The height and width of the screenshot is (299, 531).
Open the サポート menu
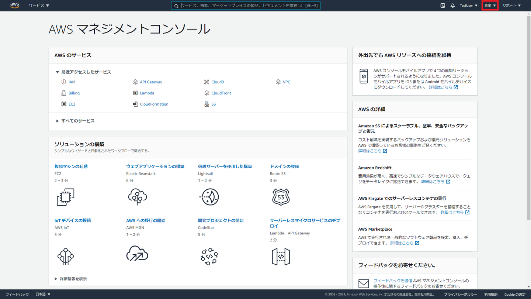coord(511,6)
